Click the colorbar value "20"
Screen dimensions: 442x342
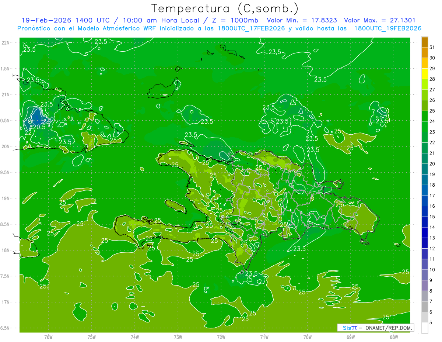coord(432,164)
